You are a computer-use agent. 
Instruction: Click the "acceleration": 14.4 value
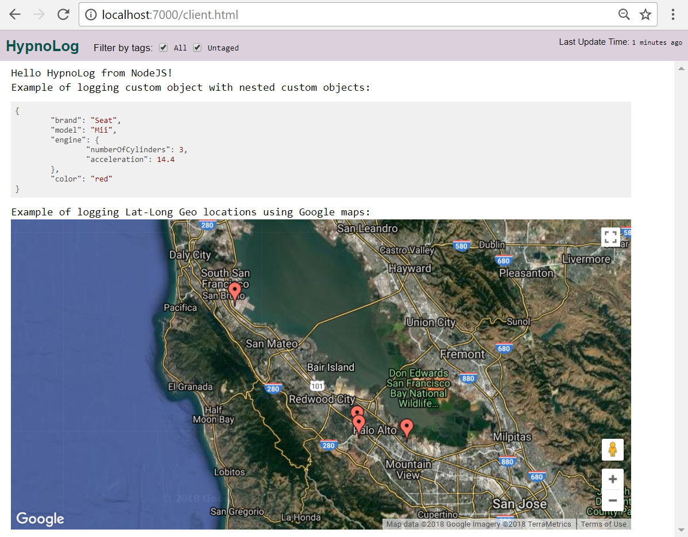(x=165, y=159)
